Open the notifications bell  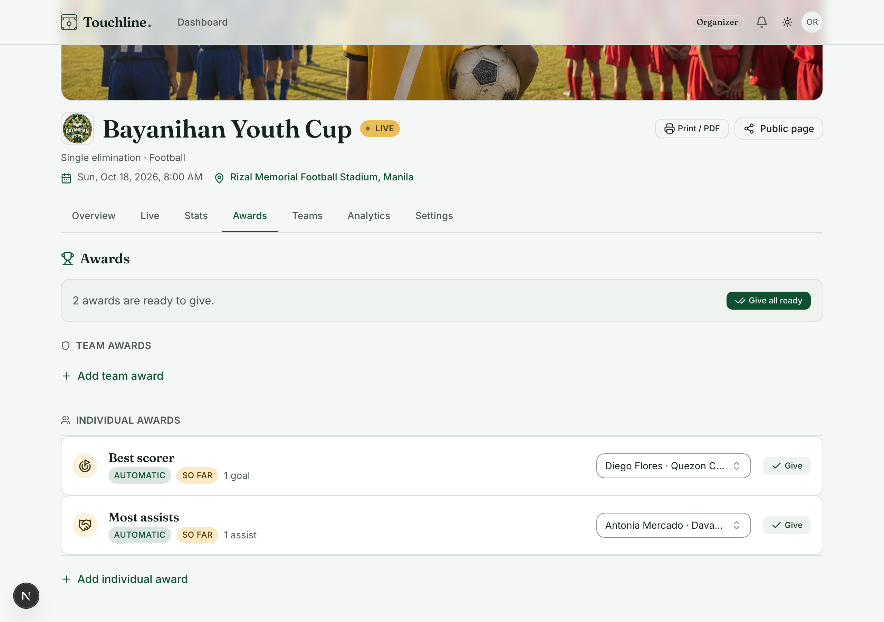pyautogui.click(x=761, y=22)
